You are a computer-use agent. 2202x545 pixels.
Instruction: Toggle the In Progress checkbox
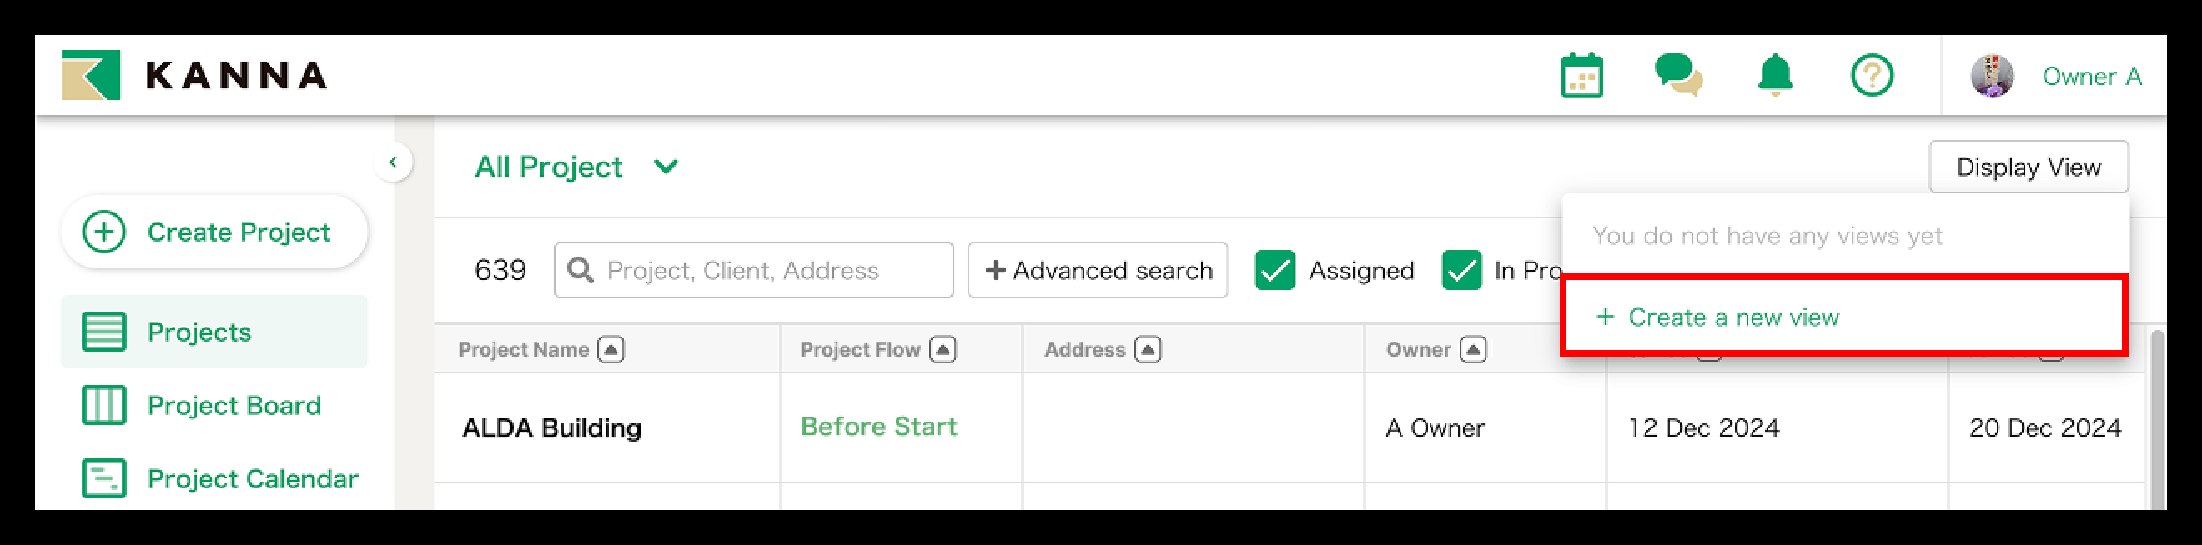coord(1461,270)
